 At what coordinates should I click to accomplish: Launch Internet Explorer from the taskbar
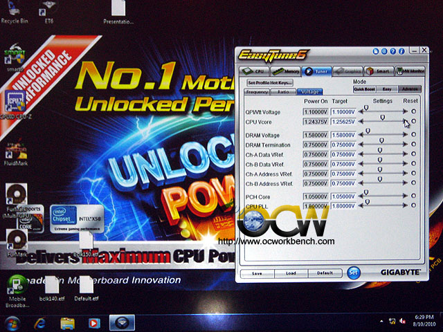tap(40, 324)
